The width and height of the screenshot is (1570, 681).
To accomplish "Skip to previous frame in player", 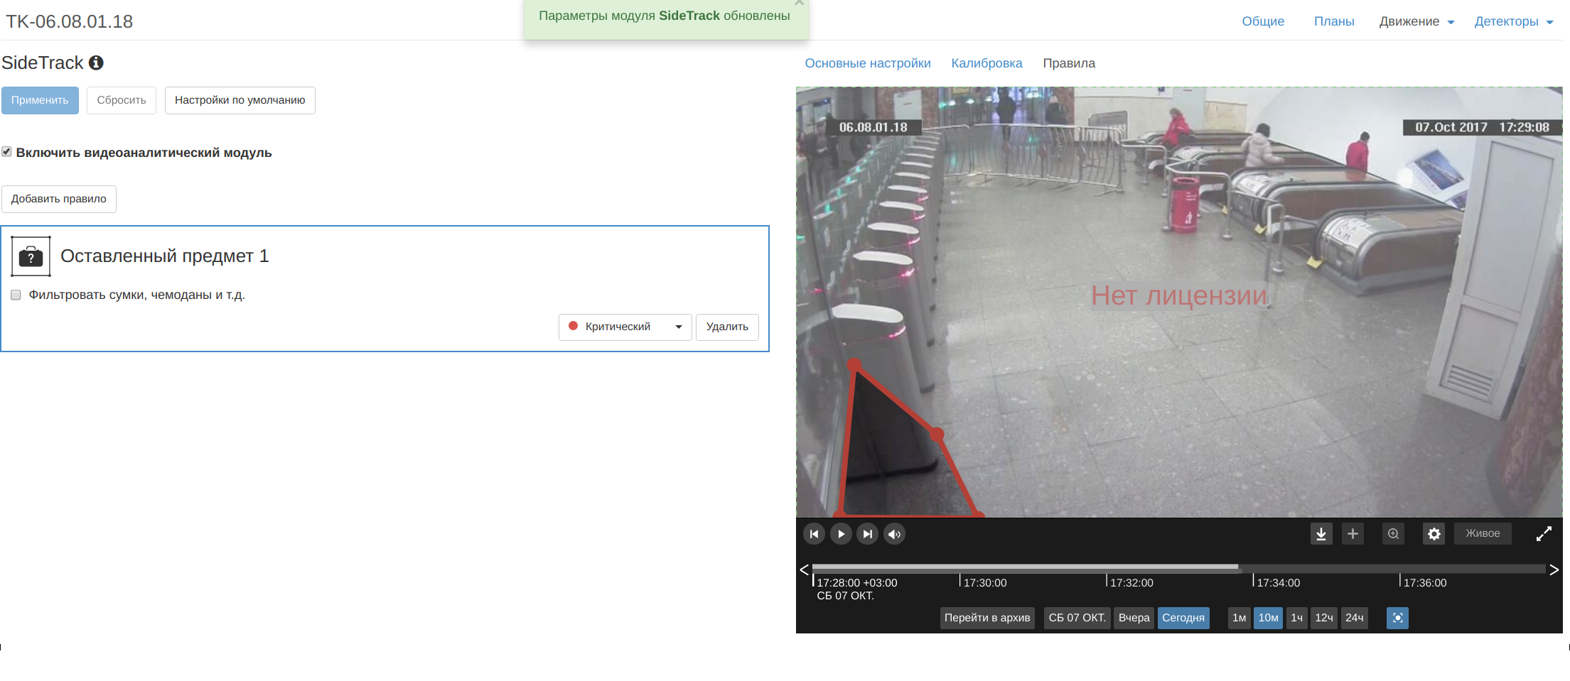I will tap(814, 534).
